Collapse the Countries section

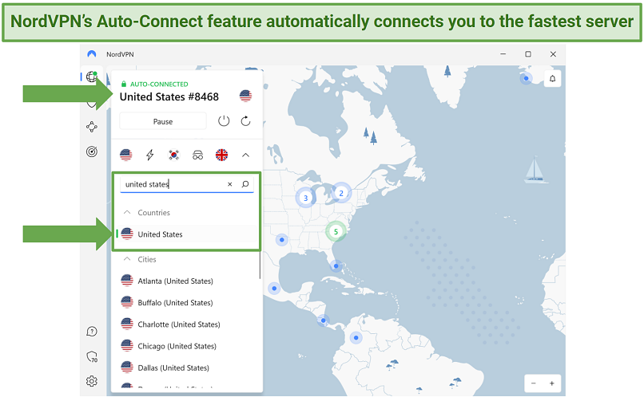(x=127, y=212)
